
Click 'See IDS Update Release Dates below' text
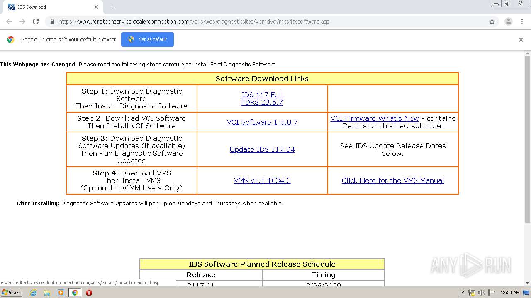pos(393,149)
